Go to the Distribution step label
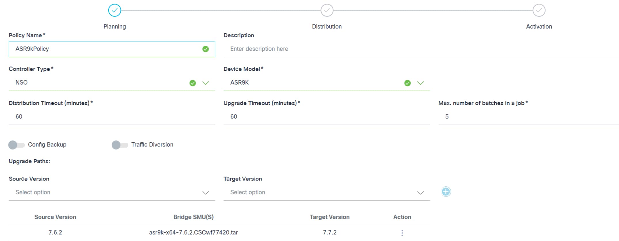619x241 pixels. tap(327, 26)
